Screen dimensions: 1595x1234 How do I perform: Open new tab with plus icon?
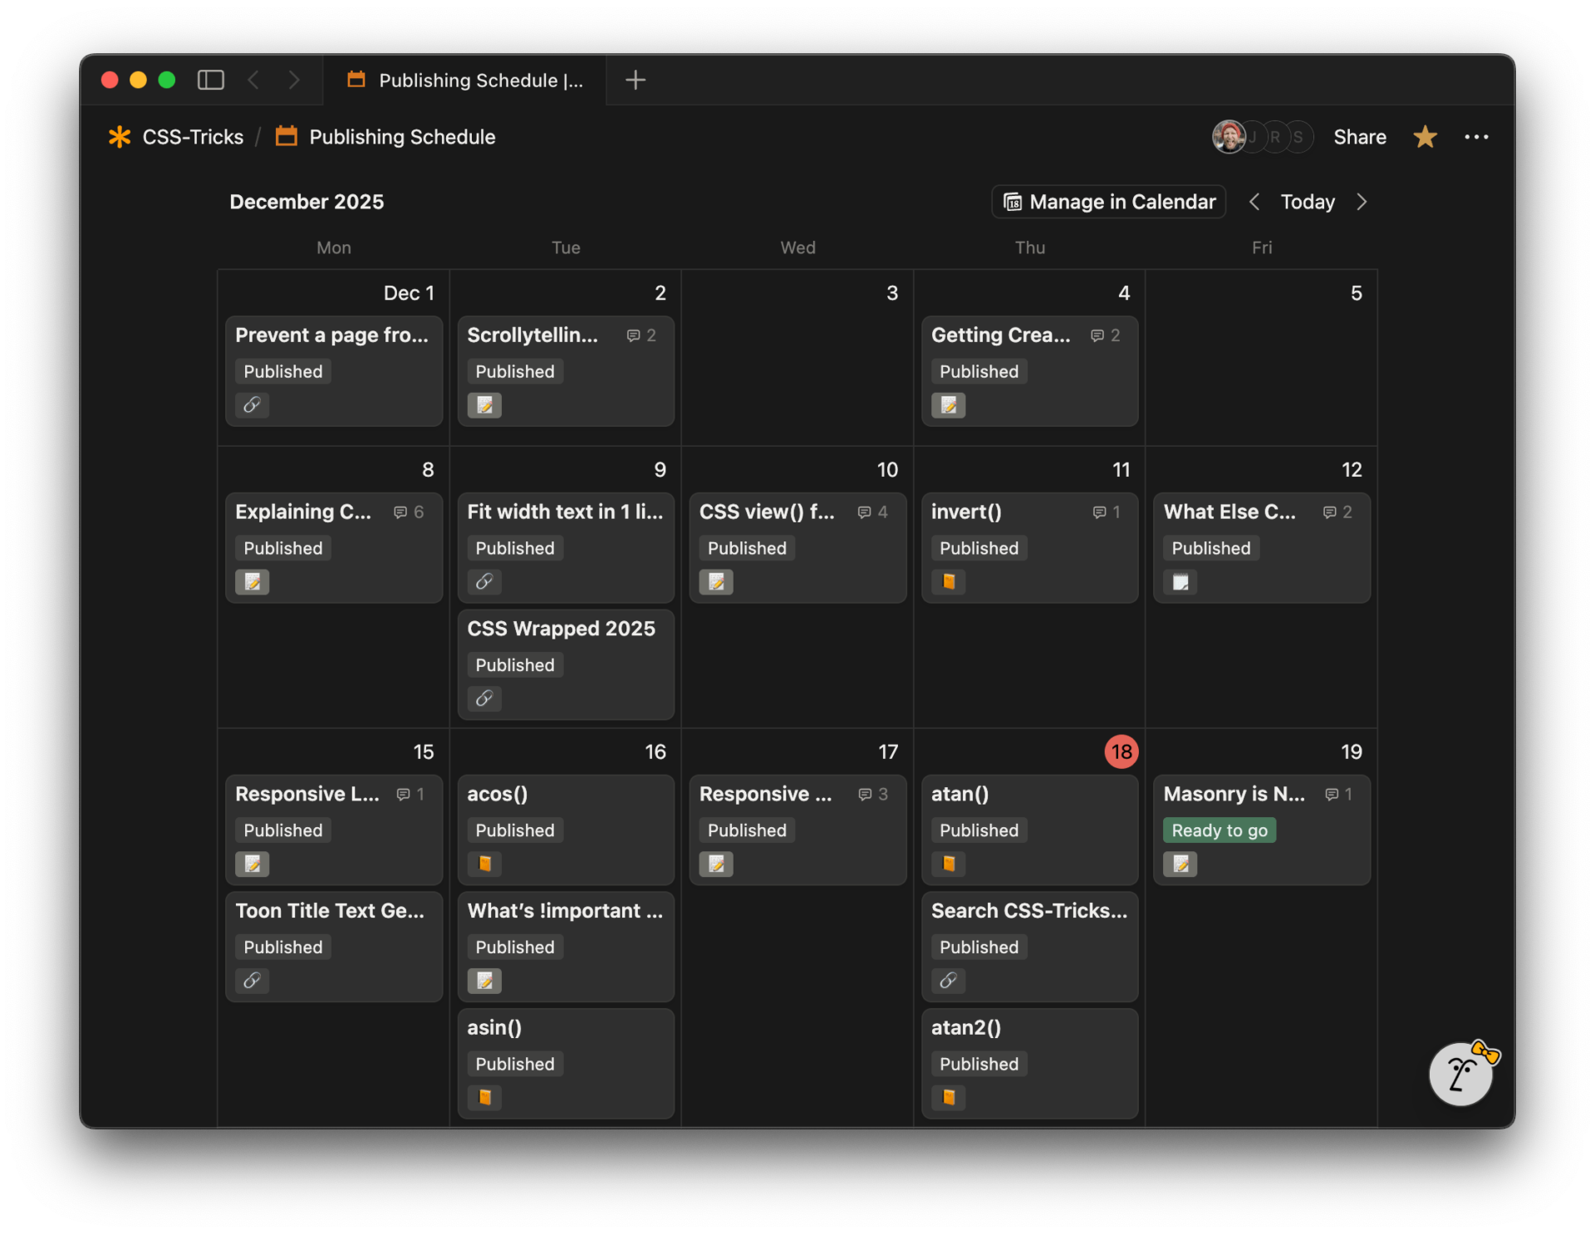[x=636, y=80]
